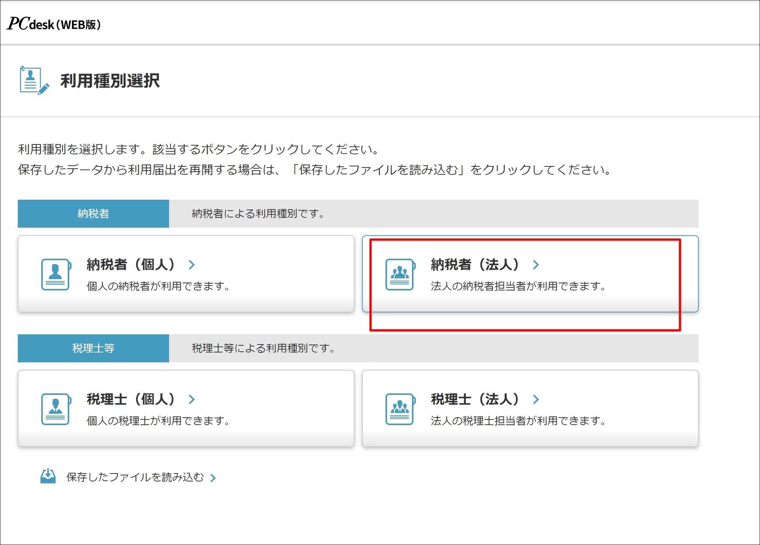Open 保存したファイルを読み込む link
Viewport: 760px width, 545px height.
(135, 477)
